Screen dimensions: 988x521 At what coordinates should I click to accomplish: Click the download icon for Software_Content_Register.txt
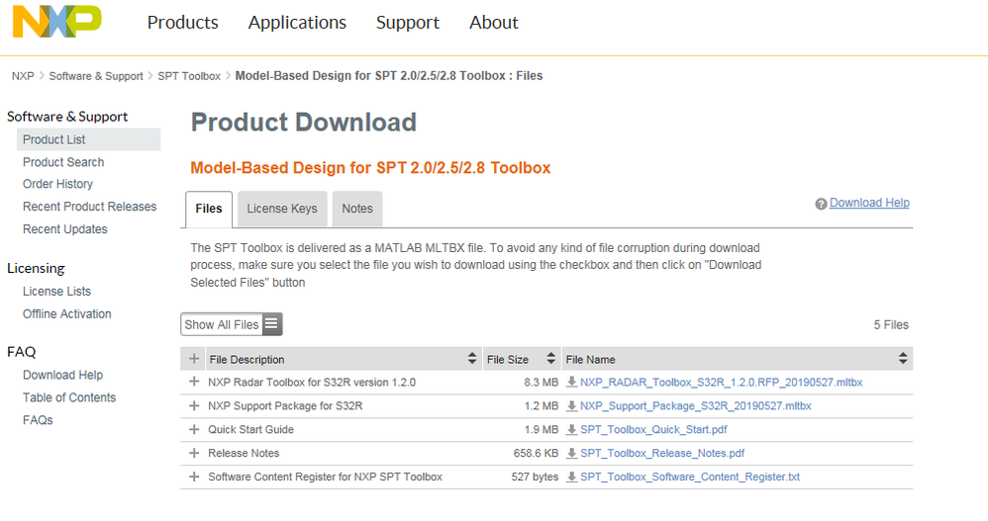pyautogui.click(x=571, y=478)
